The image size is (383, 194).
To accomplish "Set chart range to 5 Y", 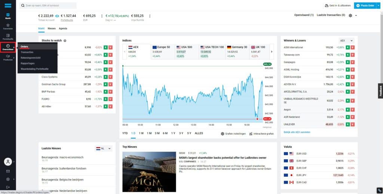I will pos(189,133).
